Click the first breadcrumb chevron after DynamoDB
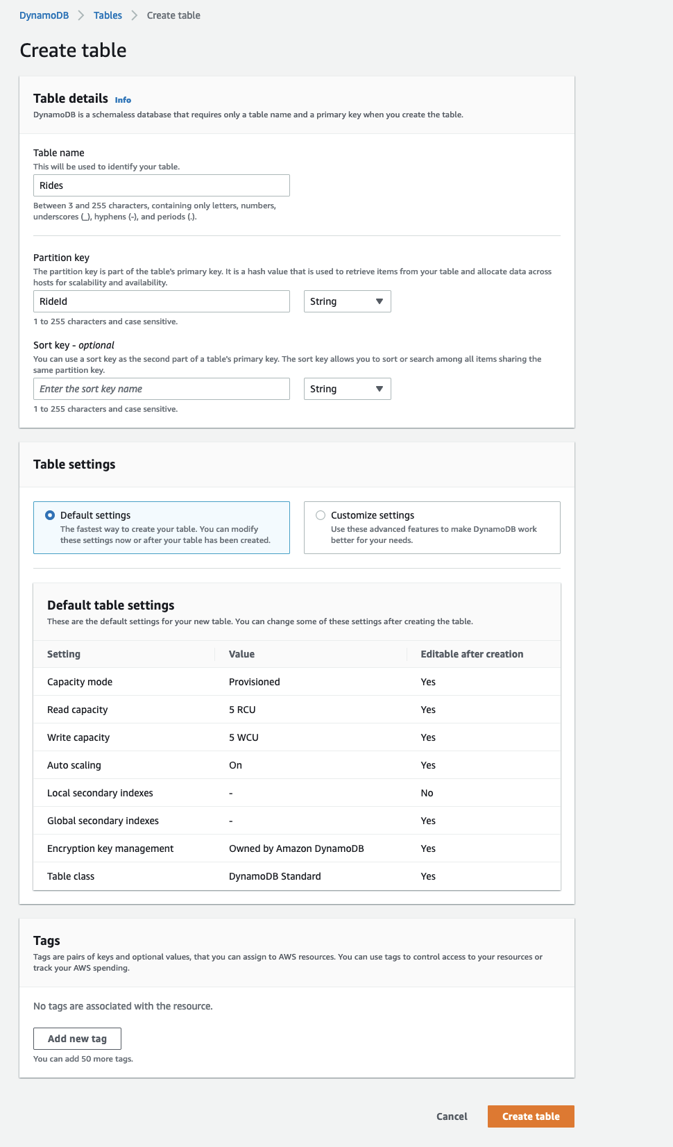The image size is (673, 1147). pos(81,15)
